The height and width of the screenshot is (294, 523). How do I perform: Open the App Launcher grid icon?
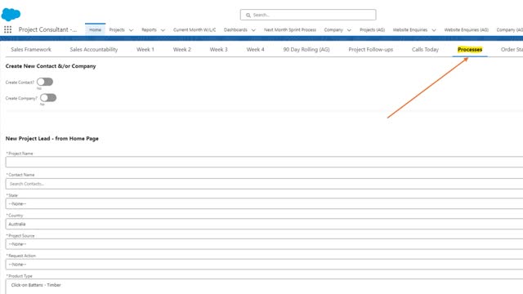click(7, 29)
